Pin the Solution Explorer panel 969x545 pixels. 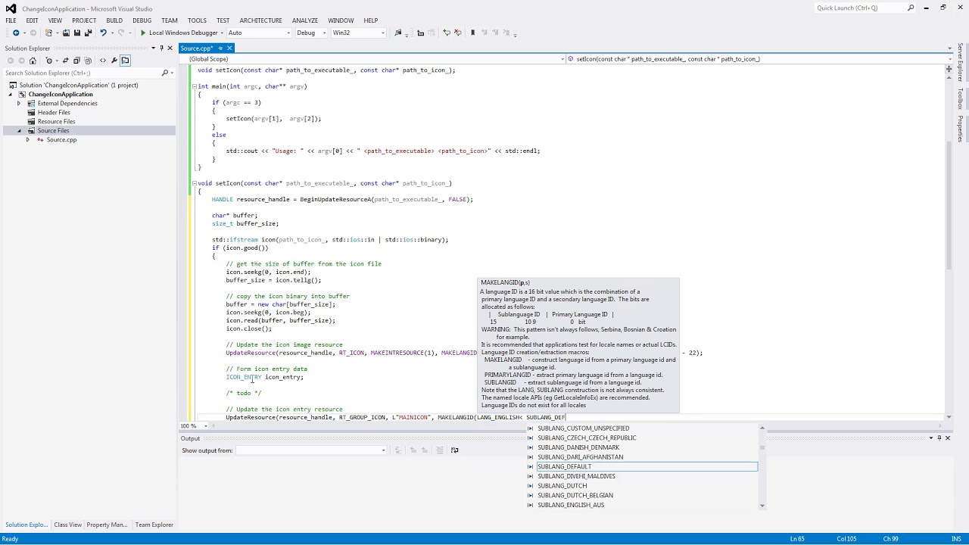pos(161,48)
